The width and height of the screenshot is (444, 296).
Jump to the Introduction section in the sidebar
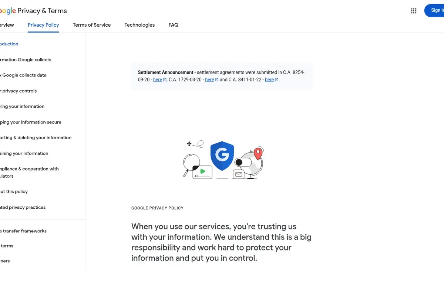[9, 44]
